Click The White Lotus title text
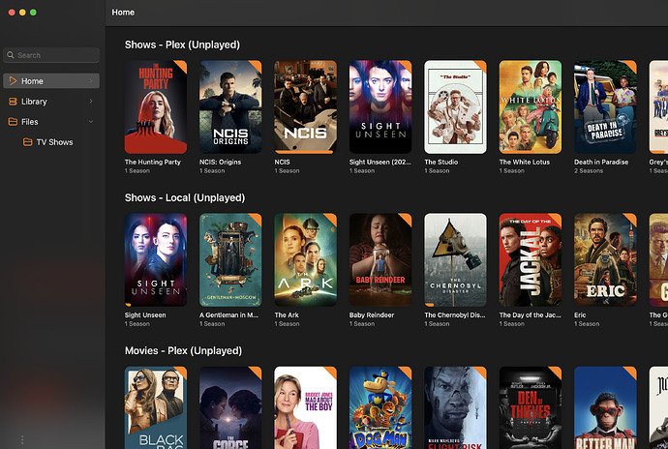The image size is (668, 449). [x=525, y=162]
